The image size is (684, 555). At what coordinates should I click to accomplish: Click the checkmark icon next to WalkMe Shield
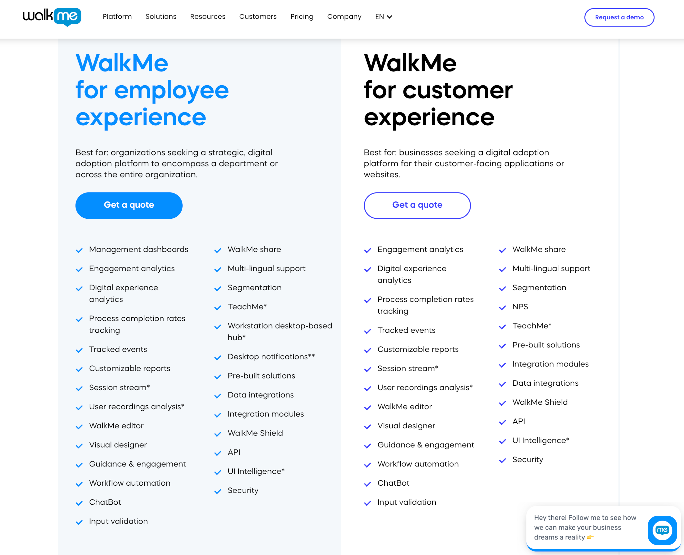coord(218,434)
